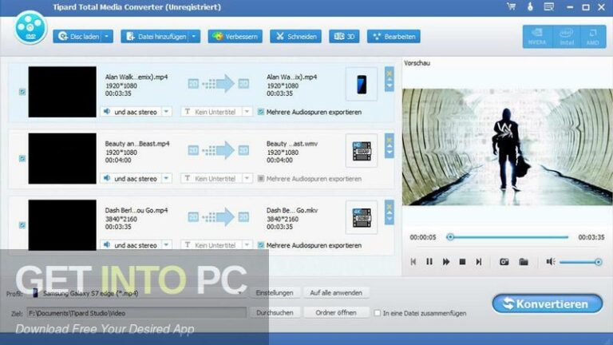Open the Bearbeiten editor

(394, 37)
